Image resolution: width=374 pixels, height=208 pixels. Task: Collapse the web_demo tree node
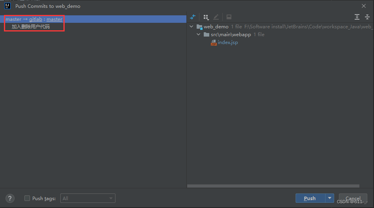point(191,27)
